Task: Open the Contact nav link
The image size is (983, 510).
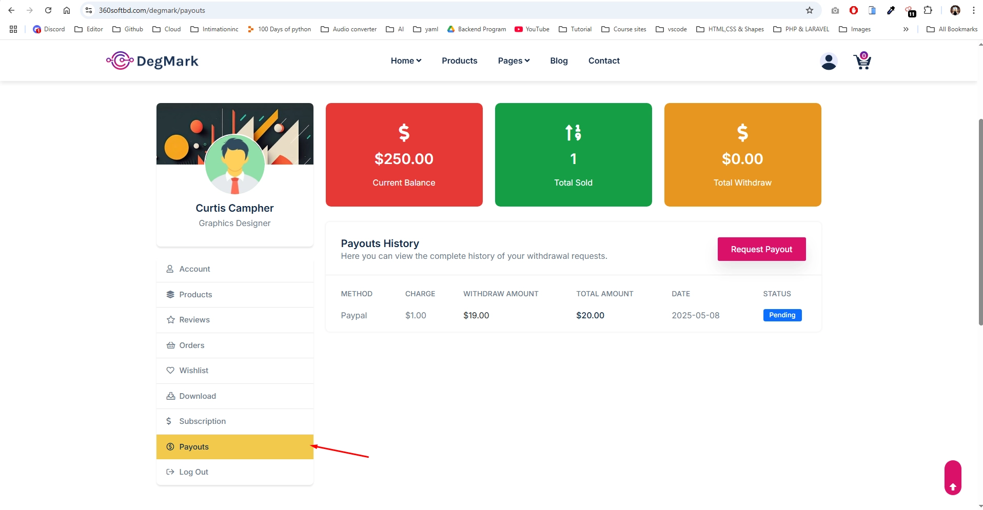Action: pyautogui.click(x=604, y=60)
